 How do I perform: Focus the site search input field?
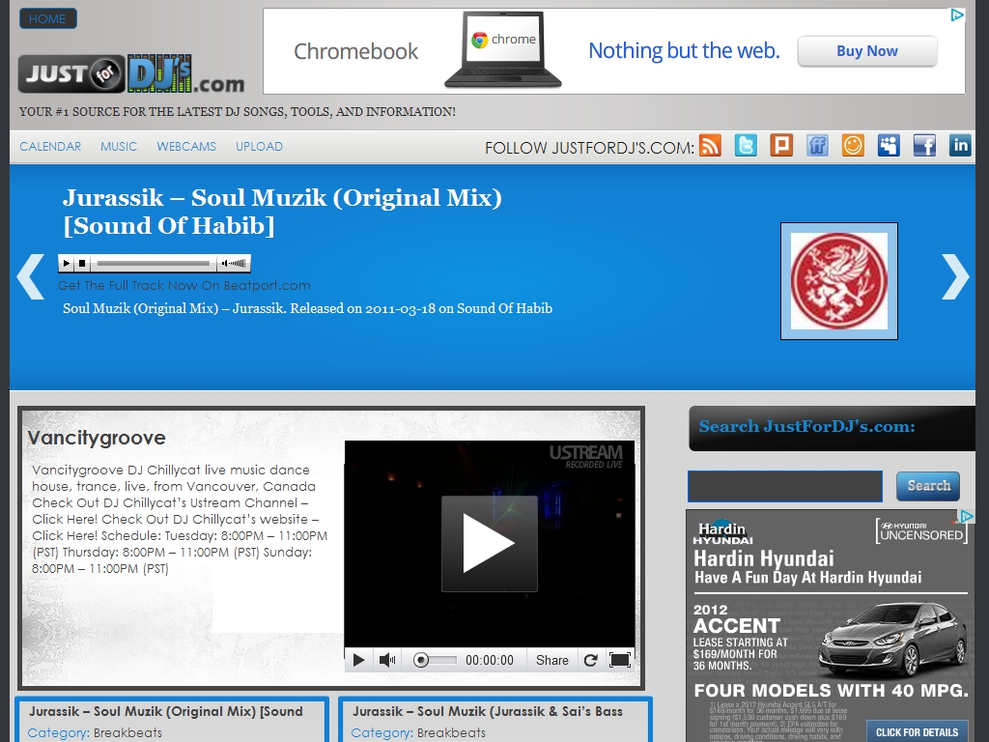coord(784,486)
